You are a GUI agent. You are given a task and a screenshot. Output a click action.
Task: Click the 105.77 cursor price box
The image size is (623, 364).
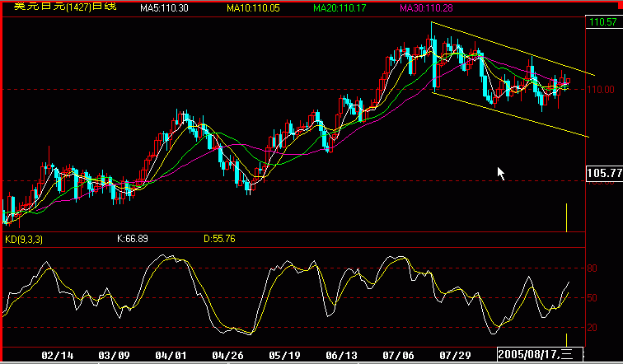pos(604,173)
